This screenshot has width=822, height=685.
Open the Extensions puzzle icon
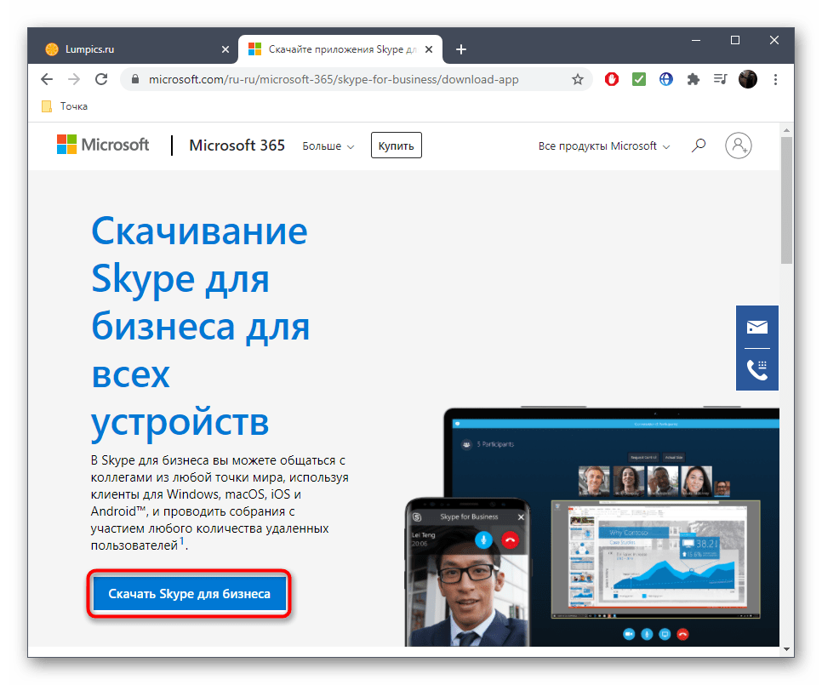tap(693, 80)
